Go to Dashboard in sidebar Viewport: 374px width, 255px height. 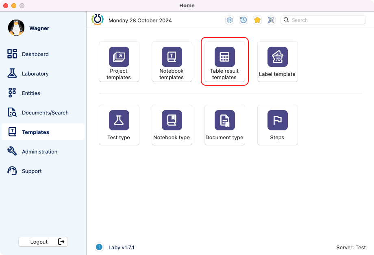[x=43, y=54]
